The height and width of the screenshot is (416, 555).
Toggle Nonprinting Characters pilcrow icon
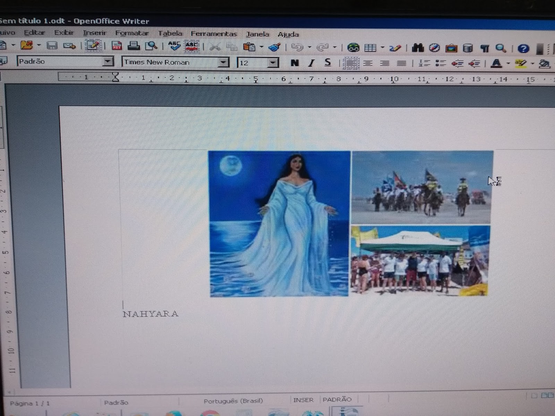(484, 48)
